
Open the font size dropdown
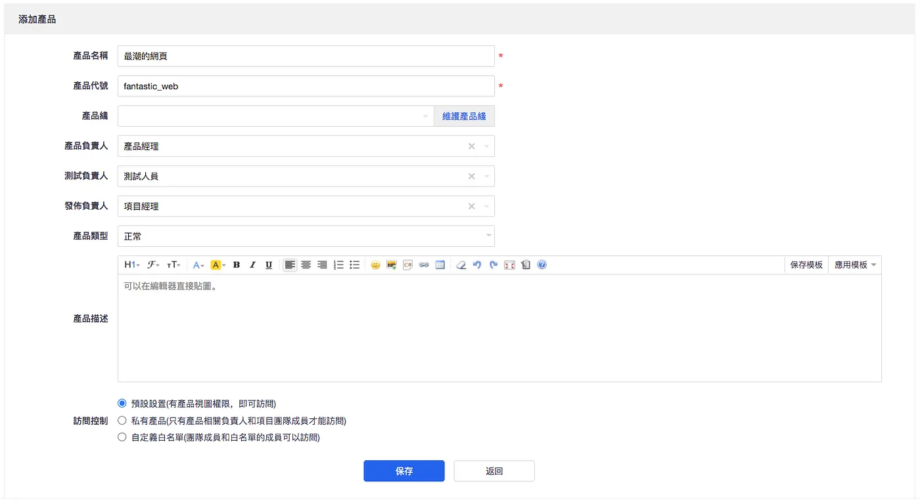coord(173,265)
